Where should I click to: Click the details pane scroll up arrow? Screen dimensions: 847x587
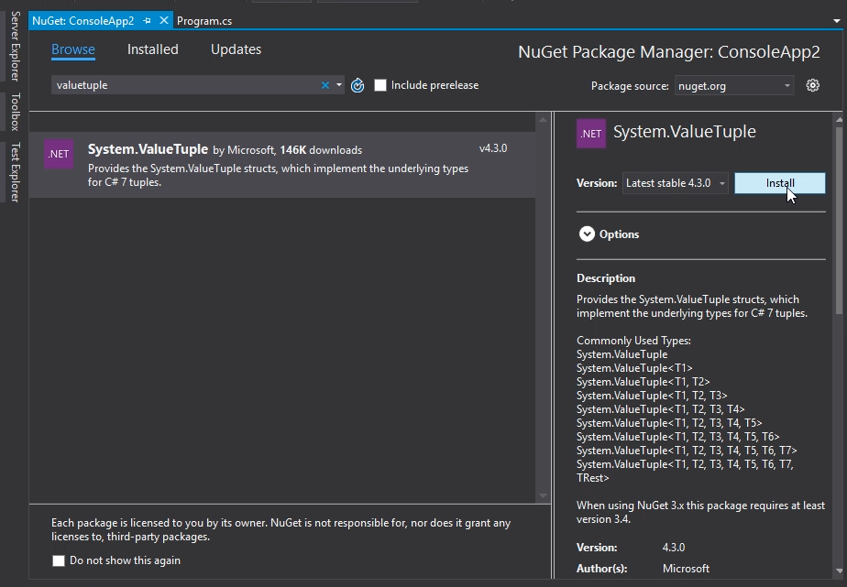[x=839, y=119]
